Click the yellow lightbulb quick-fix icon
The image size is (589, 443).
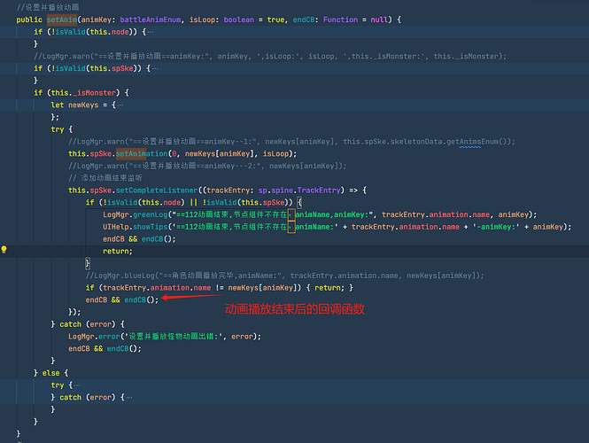coord(4,250)
